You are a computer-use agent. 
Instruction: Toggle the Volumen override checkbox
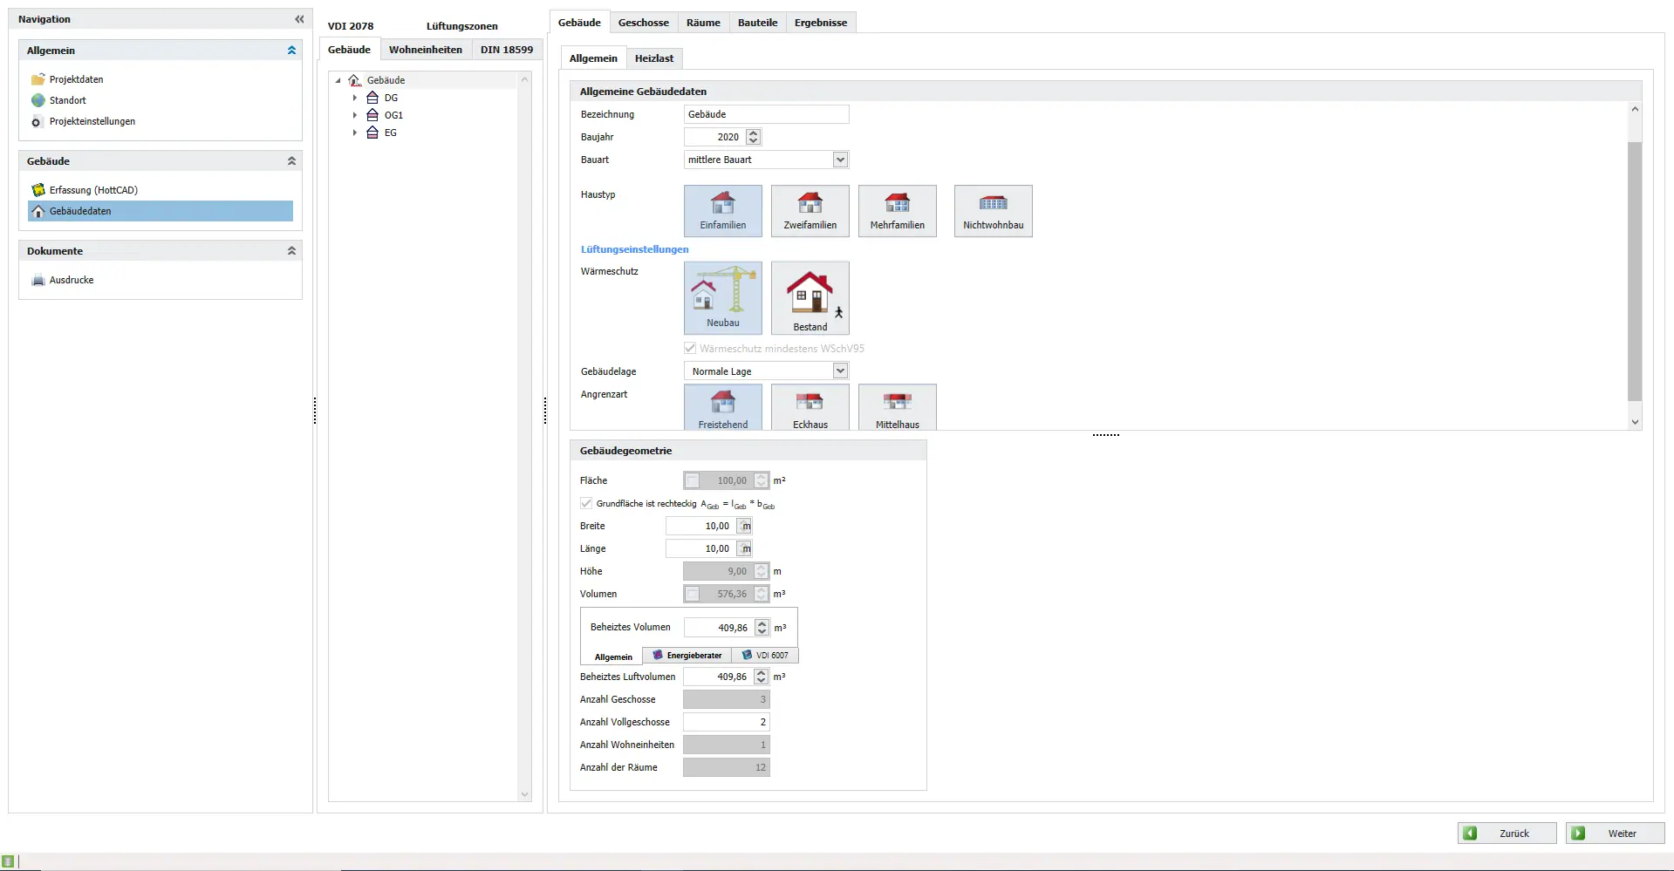(x=693, y=594)
